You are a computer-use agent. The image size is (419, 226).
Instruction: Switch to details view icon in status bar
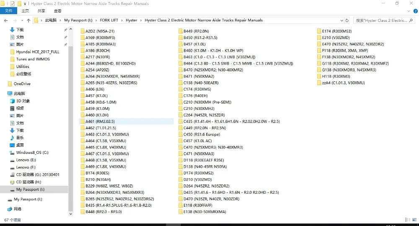(x=408, y=220)
